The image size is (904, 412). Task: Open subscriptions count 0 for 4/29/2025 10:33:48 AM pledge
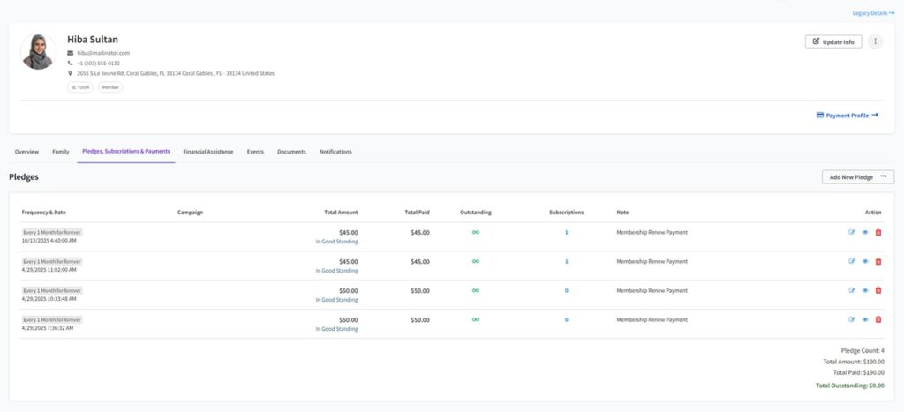[566, 290]
